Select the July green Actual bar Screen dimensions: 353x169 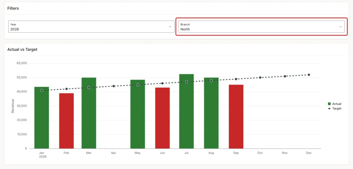click(x=186, y=111)
